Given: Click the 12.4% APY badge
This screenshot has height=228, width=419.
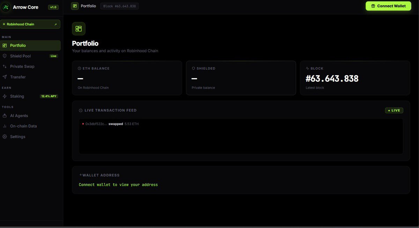Looking at the screenshot, I should point(49,96).
